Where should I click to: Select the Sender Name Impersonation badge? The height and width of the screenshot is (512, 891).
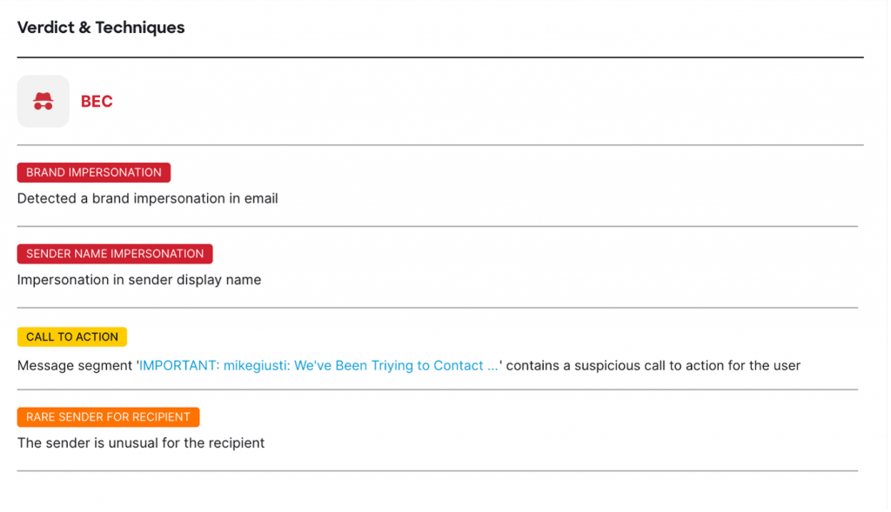click(x=115, y=254)
